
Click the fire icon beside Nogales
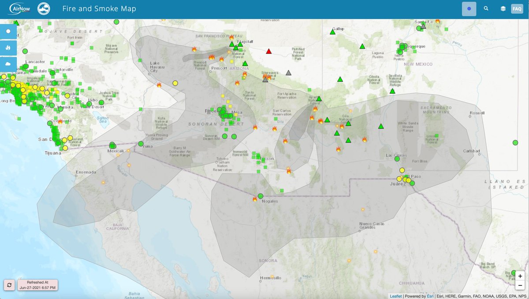pos(255,199)
